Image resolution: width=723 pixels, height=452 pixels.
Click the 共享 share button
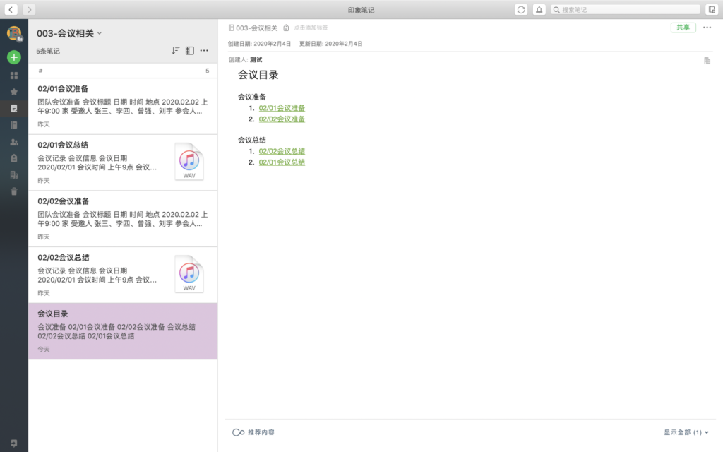click(683, 28)
